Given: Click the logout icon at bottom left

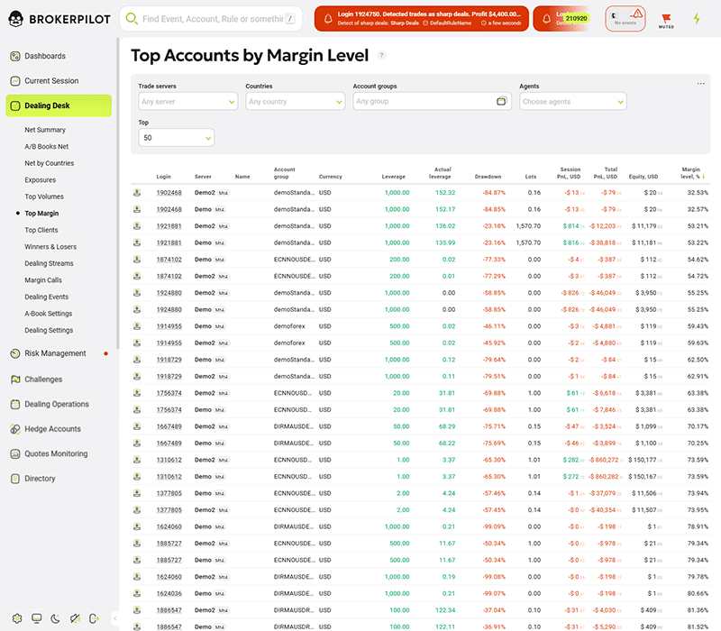Looking at the screenshot, I should coord(93,617).
